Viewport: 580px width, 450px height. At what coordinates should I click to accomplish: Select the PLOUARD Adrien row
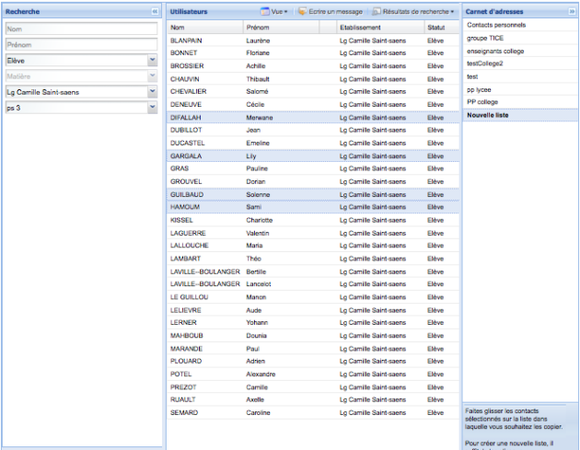pos(313,361)
